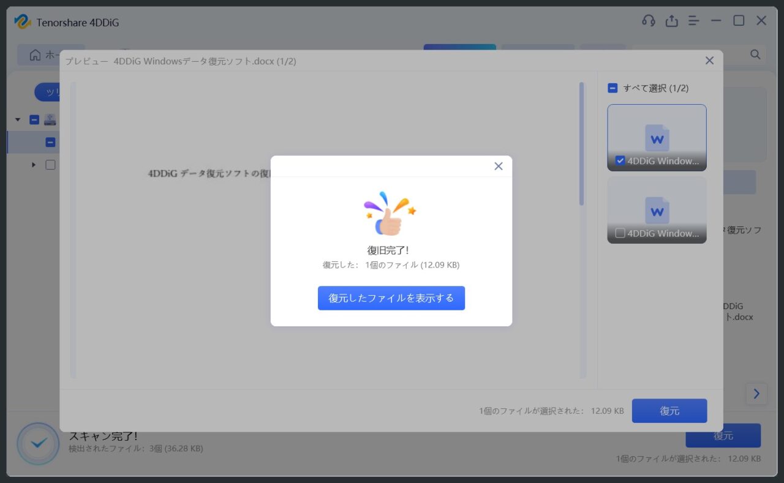Click the search magnifier icon
This screenshot has height=483, width=784.
click(x=755, y=54)
